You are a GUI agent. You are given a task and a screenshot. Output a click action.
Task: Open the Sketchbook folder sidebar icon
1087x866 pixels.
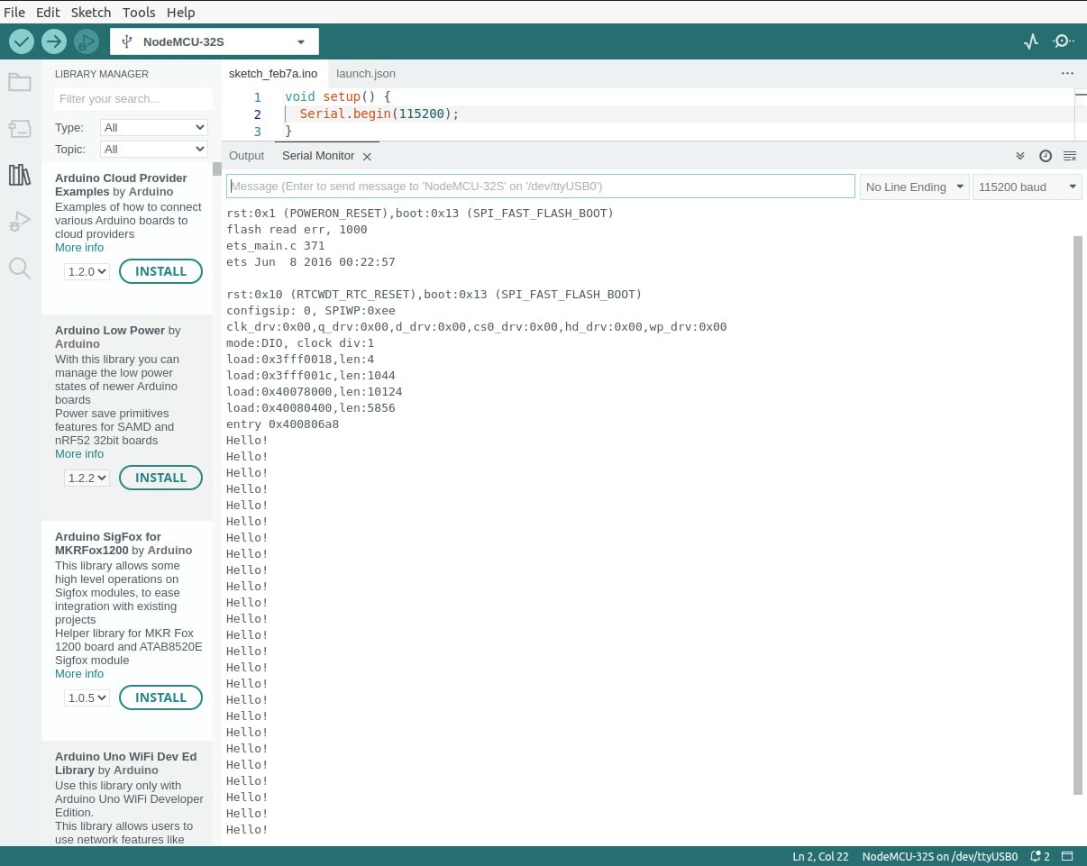(x=20, y=83)
